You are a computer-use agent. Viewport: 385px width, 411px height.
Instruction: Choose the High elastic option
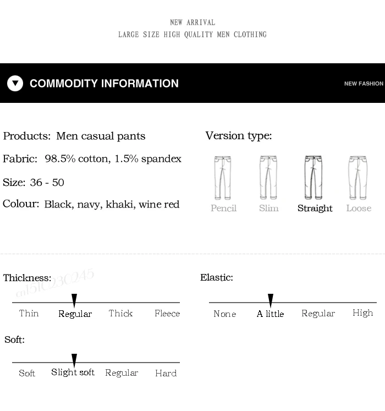362,313
